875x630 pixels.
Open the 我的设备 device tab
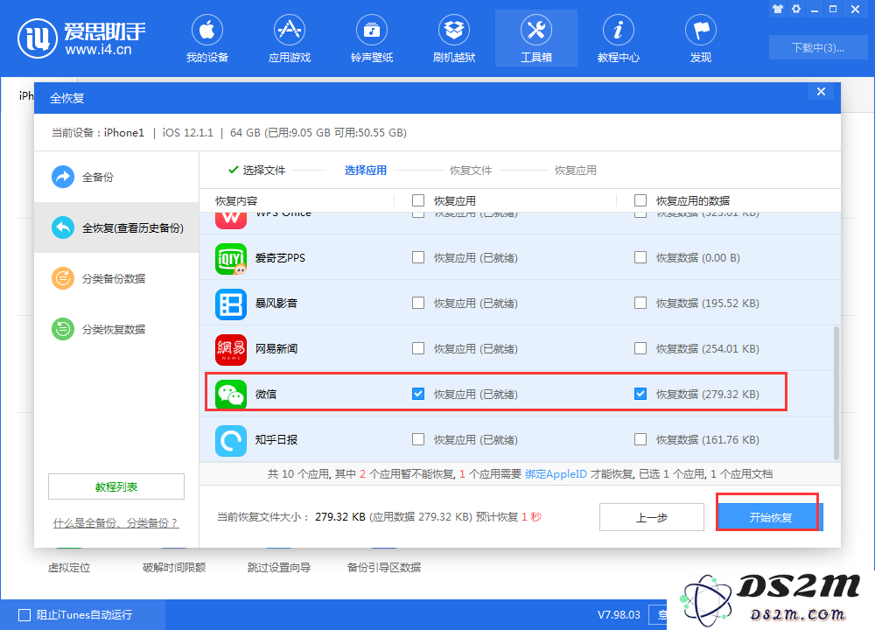[x=207, y=38]
